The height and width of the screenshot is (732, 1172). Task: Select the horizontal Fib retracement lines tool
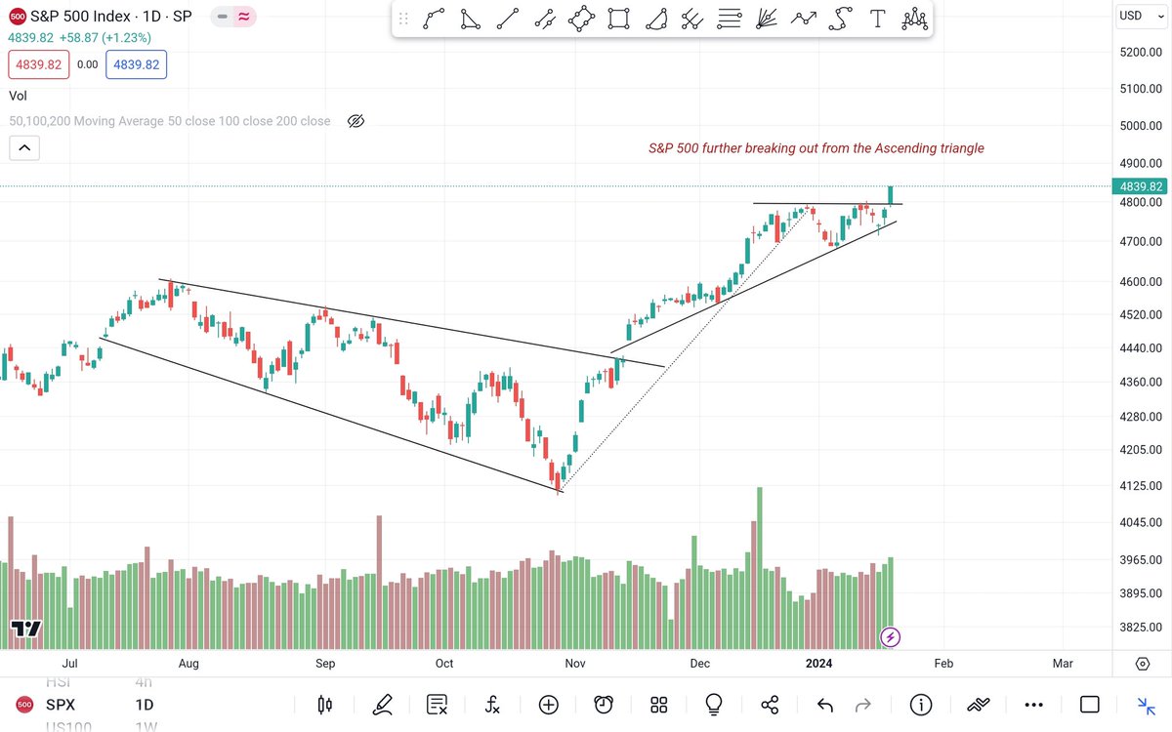tap(729, 19)
